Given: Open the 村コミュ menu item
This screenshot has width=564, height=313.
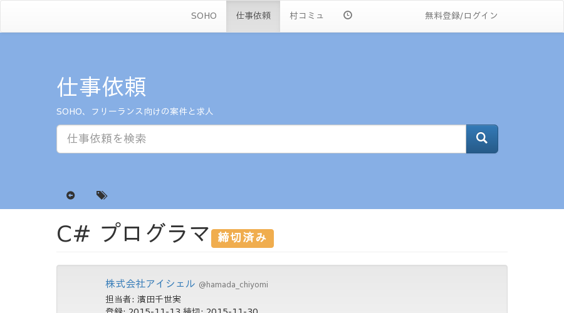Looking at the screenshot, I should pyautogui.click(x=306, y=16).
